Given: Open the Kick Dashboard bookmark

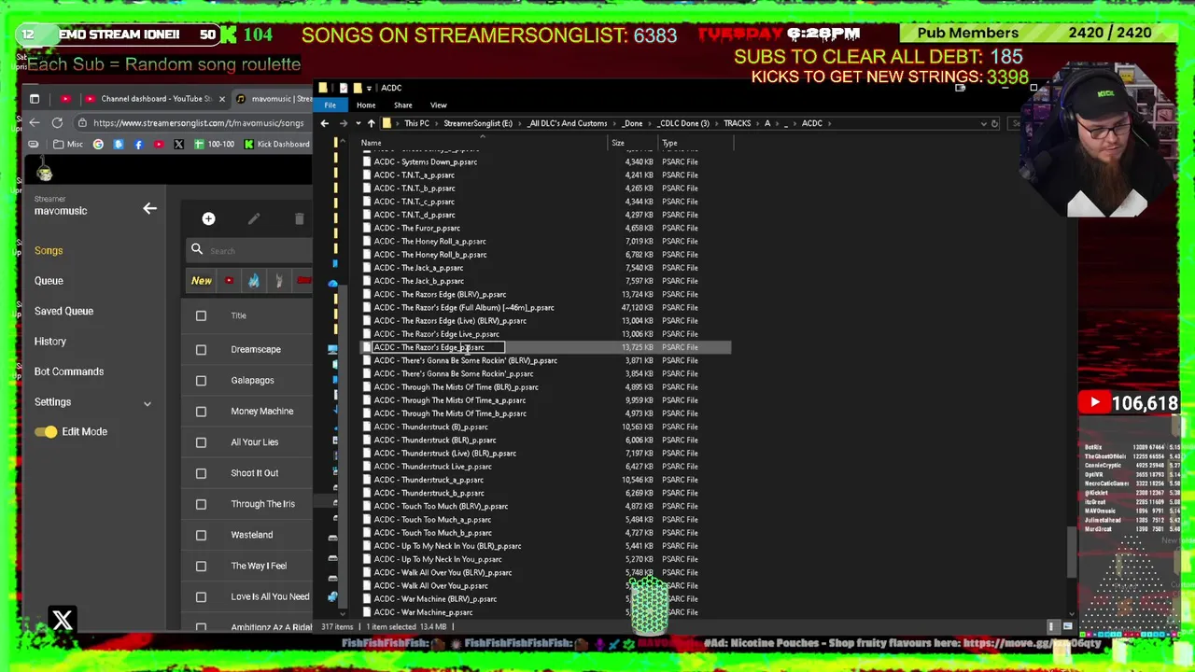Looking at the screenshot, I should (x=277, y=145).
